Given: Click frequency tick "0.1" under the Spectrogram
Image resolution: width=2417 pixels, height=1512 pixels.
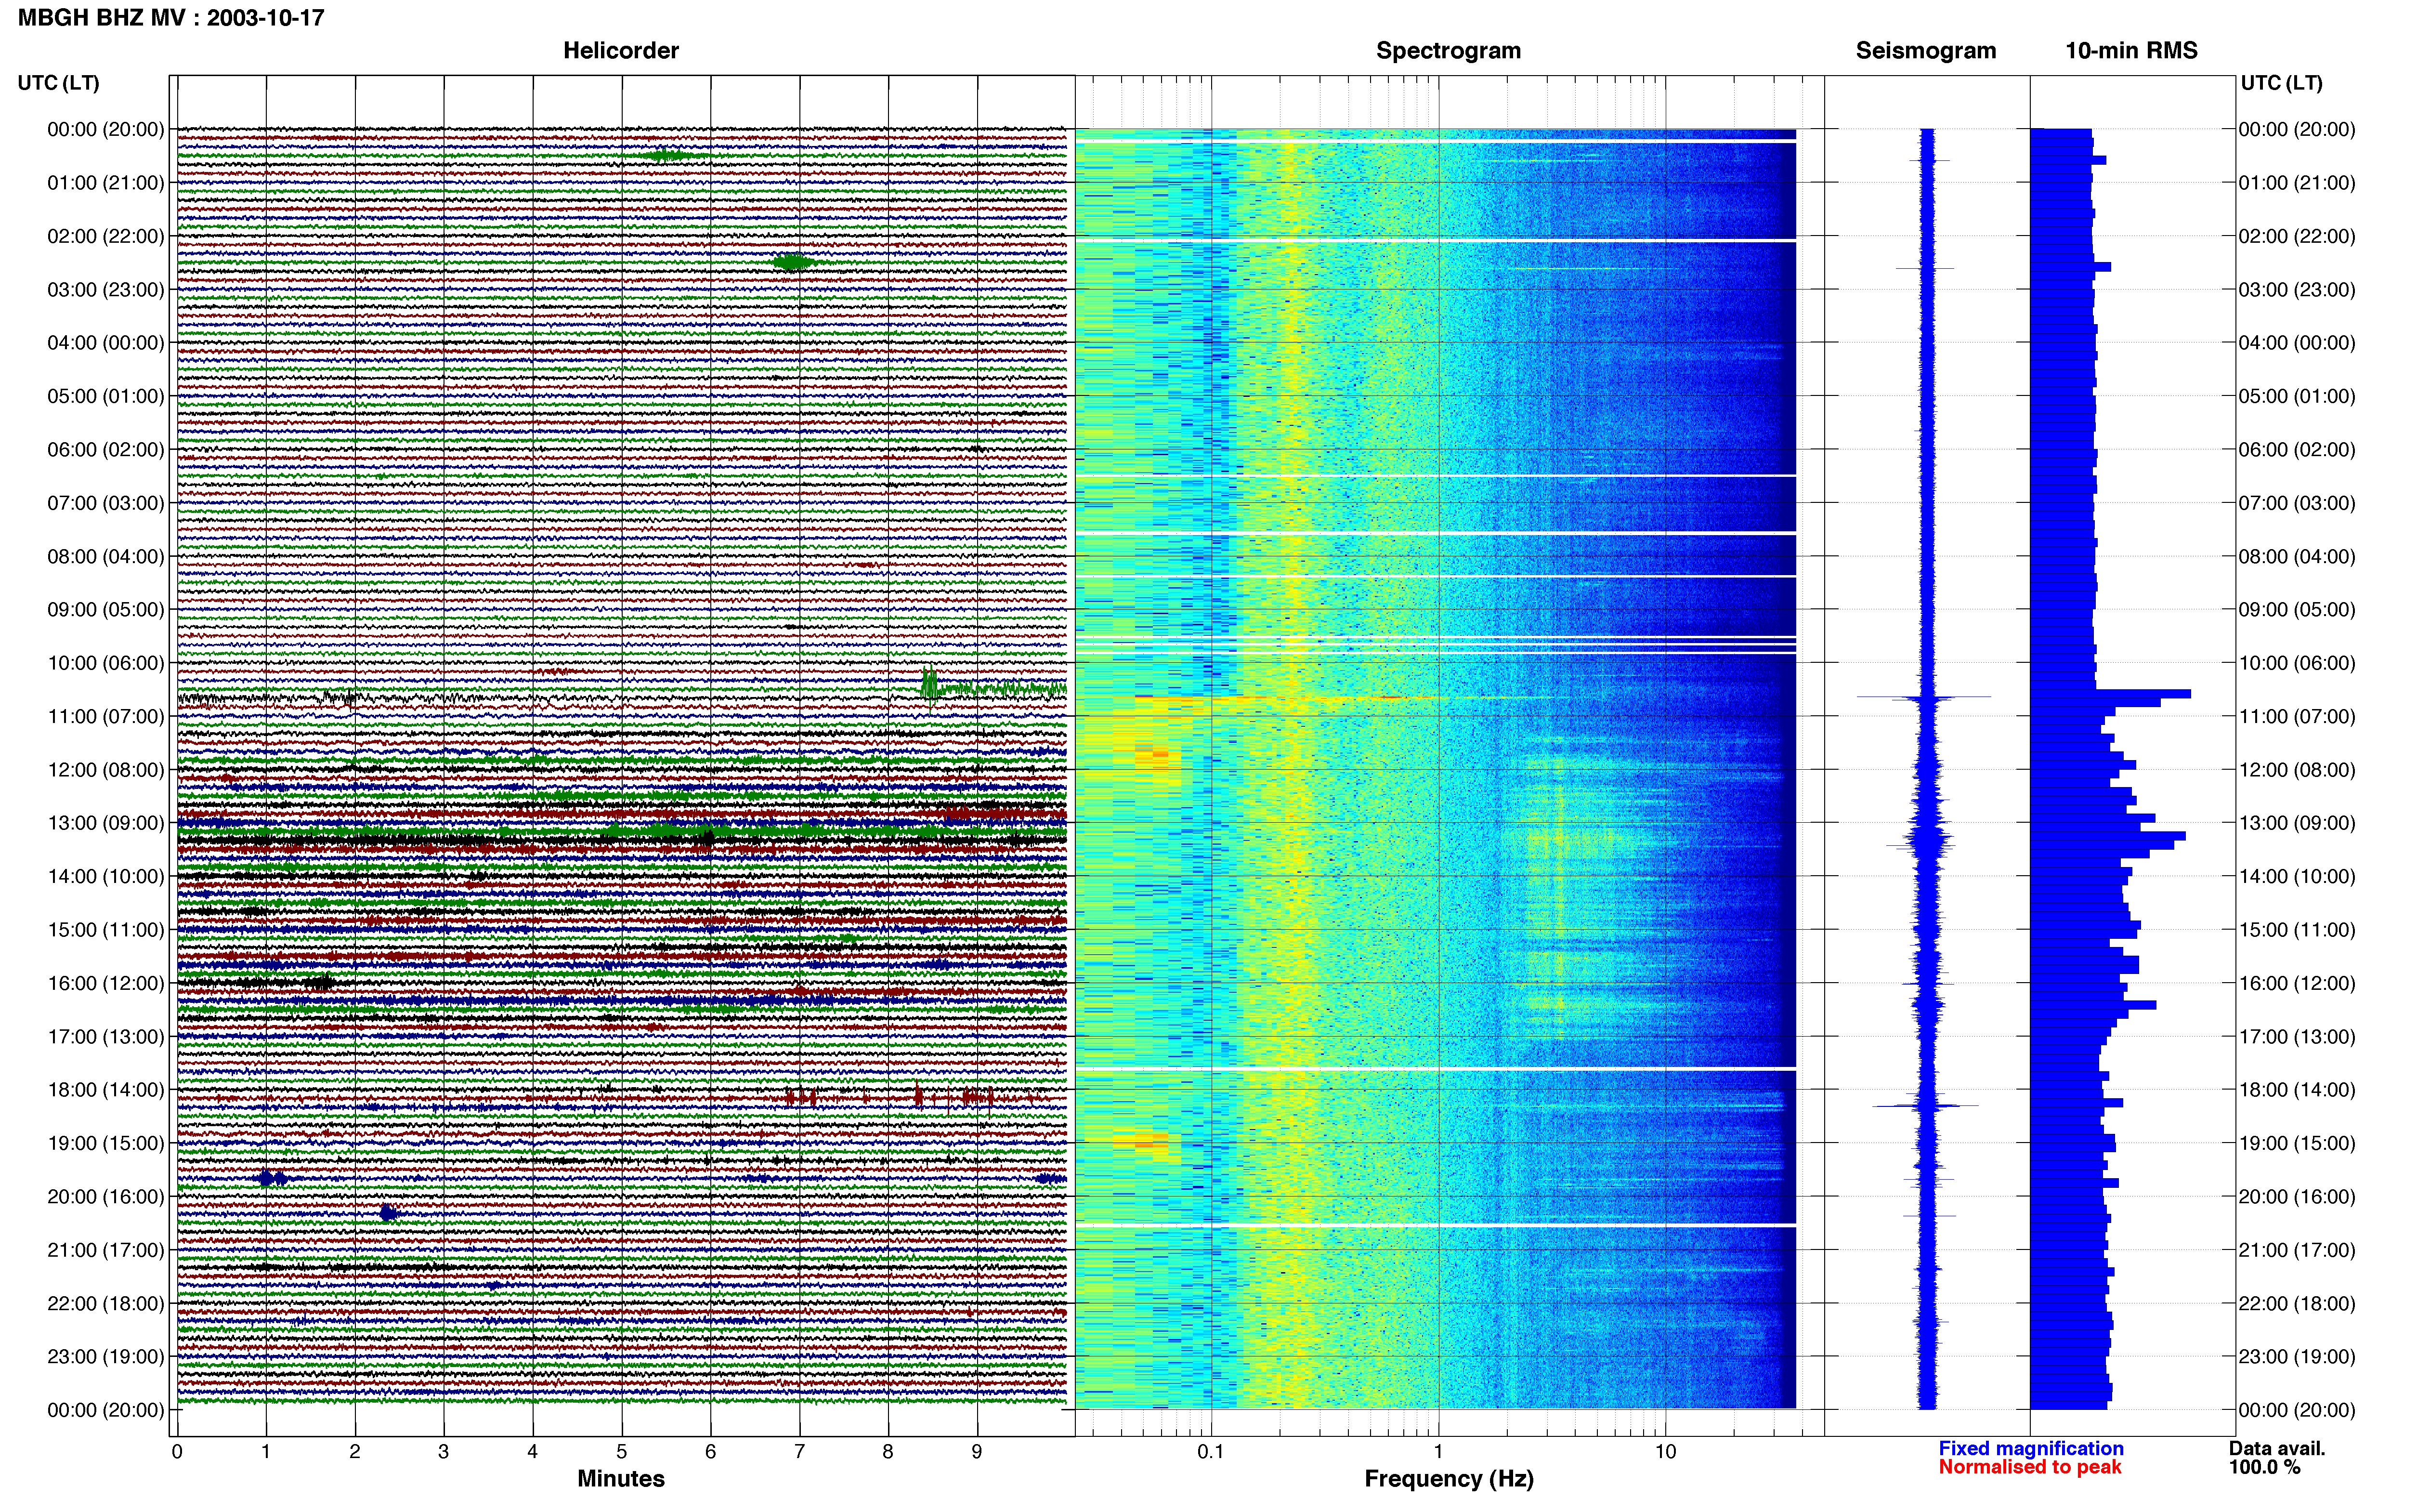Looking at the screenshot, I should (x=1211, y=1452).
